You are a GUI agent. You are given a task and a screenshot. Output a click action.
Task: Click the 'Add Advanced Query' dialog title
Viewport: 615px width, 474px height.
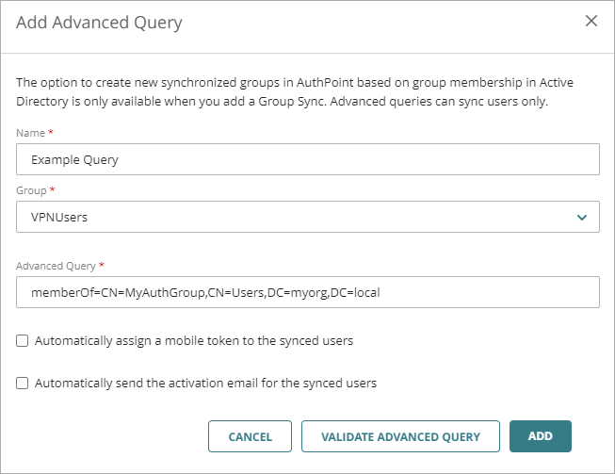pos(99,22)
